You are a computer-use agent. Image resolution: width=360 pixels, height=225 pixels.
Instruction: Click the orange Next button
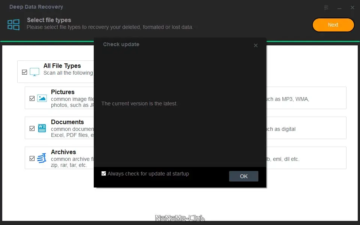[333, 25]
